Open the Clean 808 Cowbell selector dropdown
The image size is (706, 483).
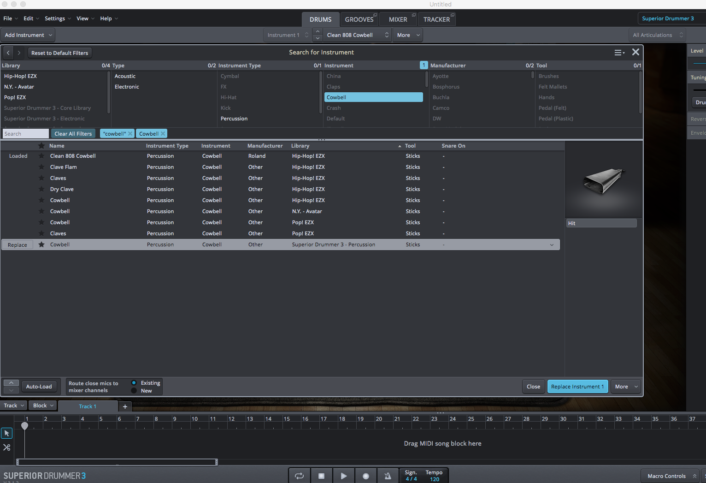[358, 35]
